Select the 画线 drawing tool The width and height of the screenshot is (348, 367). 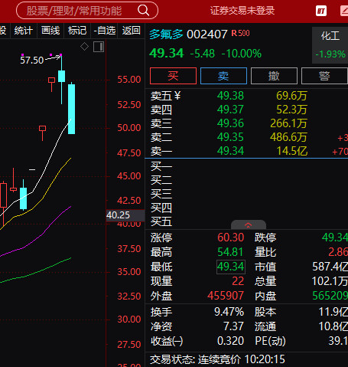point(50,31)
